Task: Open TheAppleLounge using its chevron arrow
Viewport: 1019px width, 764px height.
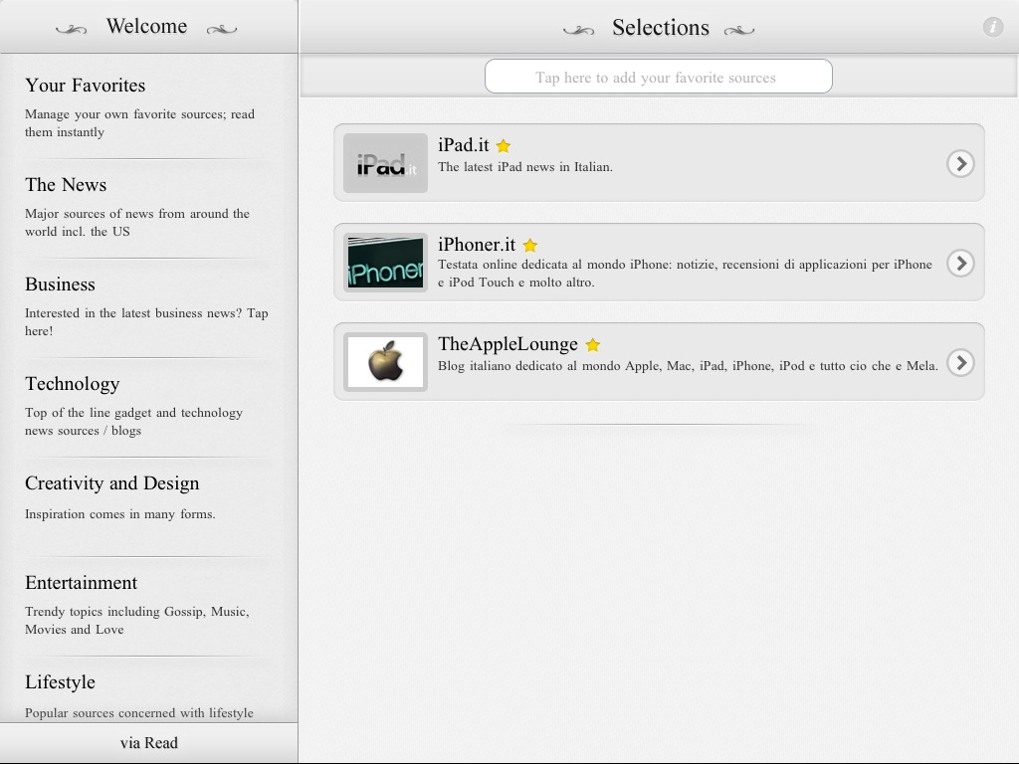Action: click(x=960, y=362)
